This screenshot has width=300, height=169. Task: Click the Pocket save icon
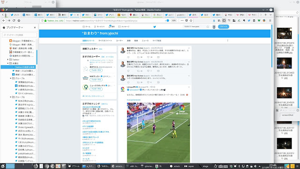[187, 21]
